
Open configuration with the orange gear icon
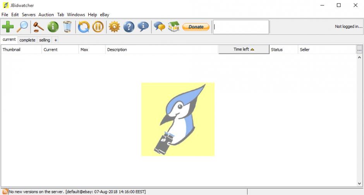[115, 27]
